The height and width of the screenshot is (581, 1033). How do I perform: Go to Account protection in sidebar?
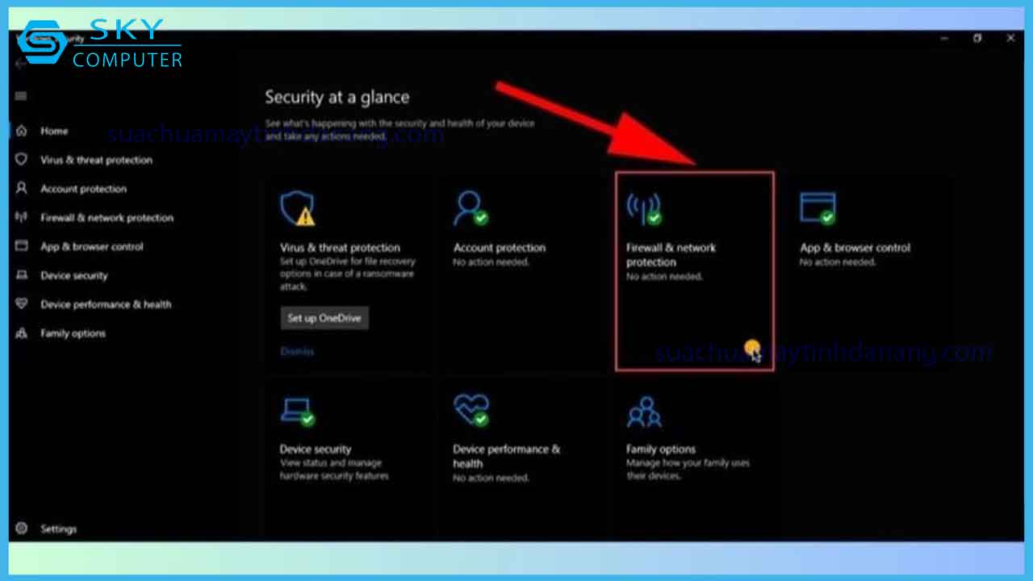click(x=83, y=189)
